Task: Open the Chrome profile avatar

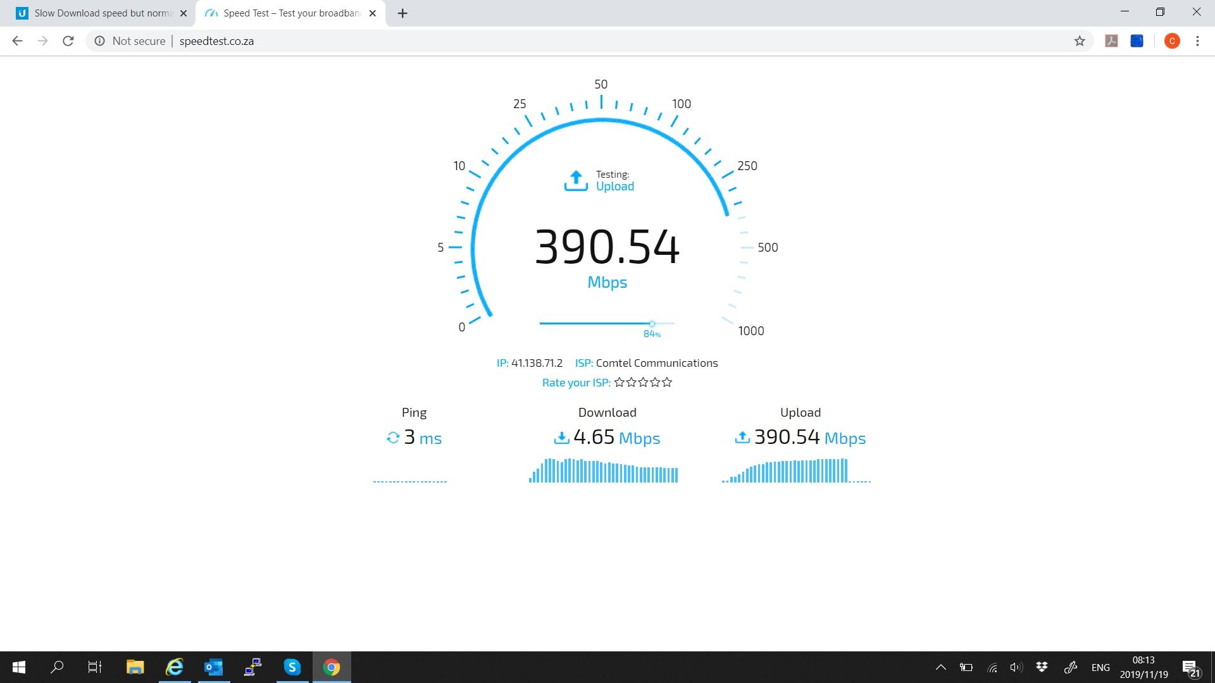Action: (x=1172, y=41)
